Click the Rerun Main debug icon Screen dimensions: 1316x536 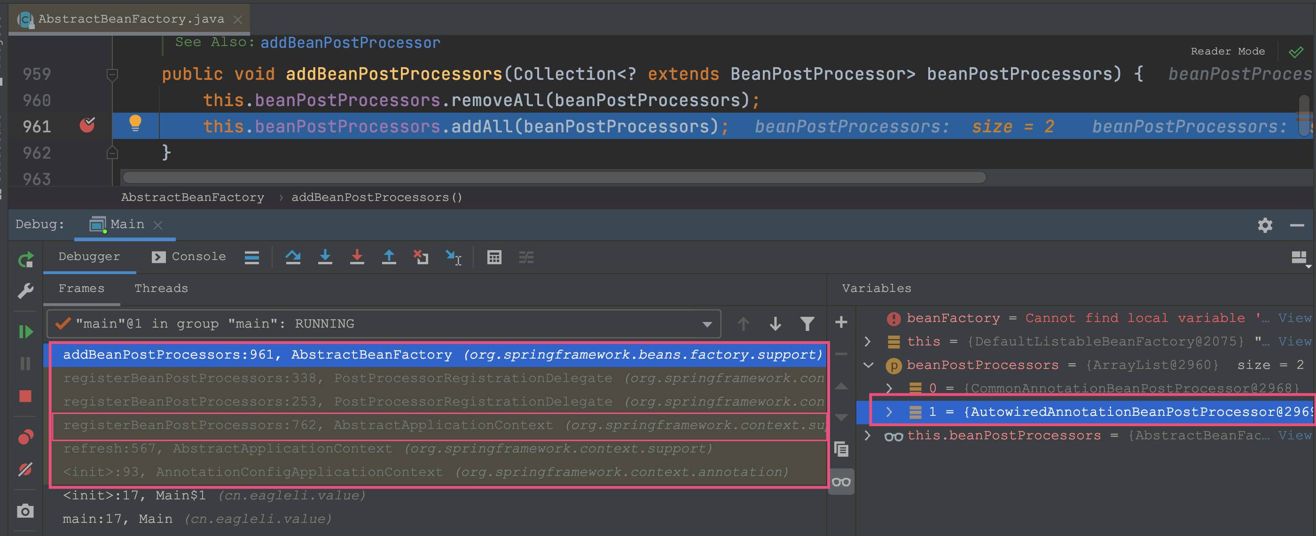25,260
